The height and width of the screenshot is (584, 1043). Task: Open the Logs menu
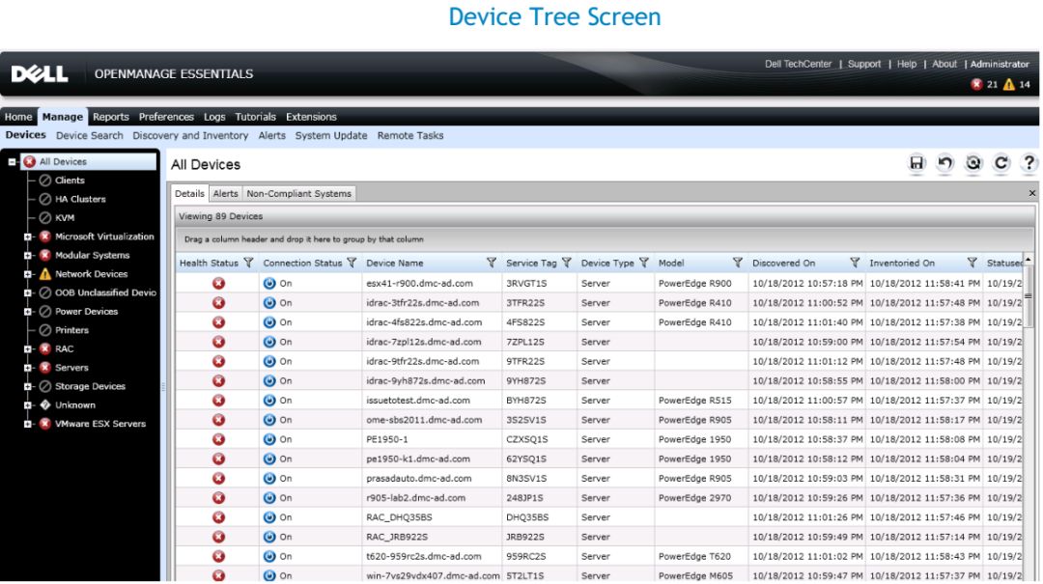[x=214, y=117]
